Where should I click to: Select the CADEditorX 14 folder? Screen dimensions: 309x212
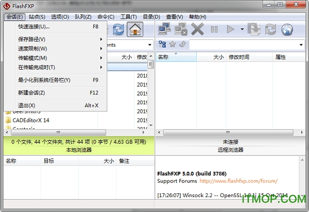pyautogui.click(x=31, y=120)
